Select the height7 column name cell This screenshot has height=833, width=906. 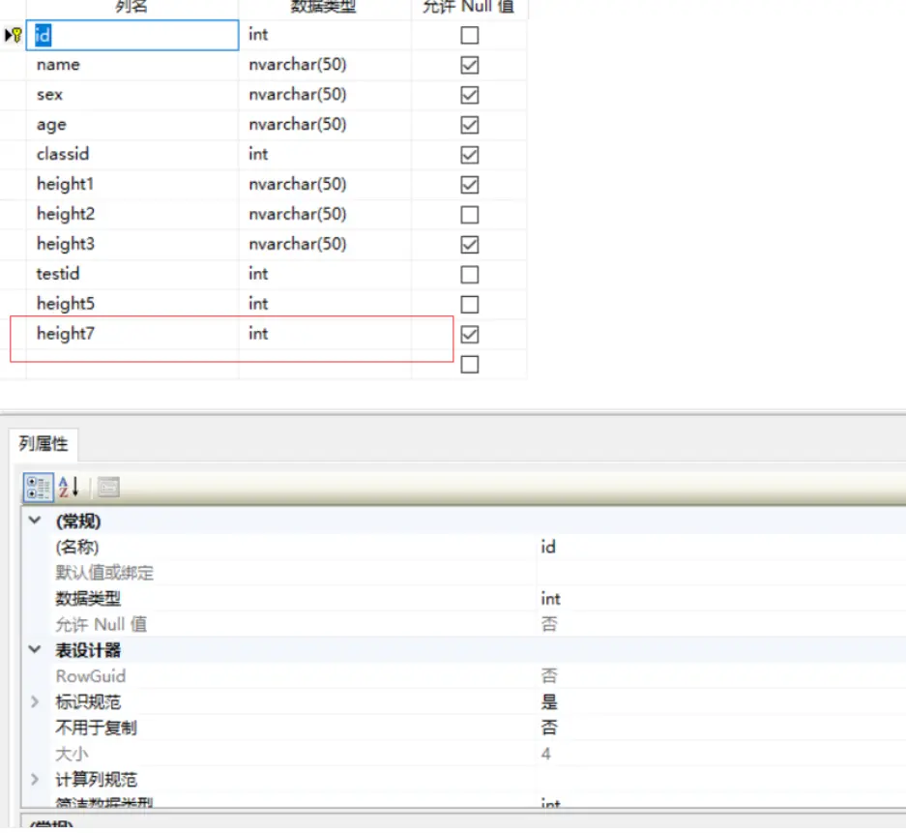pos(132,334)
